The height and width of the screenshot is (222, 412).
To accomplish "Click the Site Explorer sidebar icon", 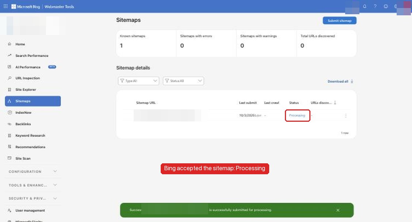I will point(9,90).
